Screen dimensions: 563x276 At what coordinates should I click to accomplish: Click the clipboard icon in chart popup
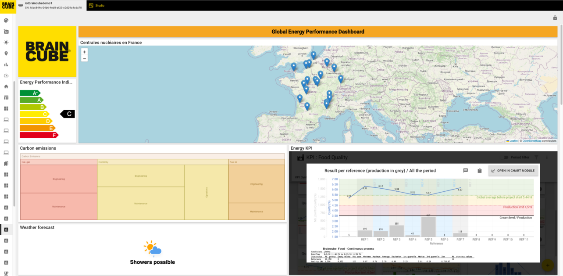pyautogui.click(x=480, y=171)
